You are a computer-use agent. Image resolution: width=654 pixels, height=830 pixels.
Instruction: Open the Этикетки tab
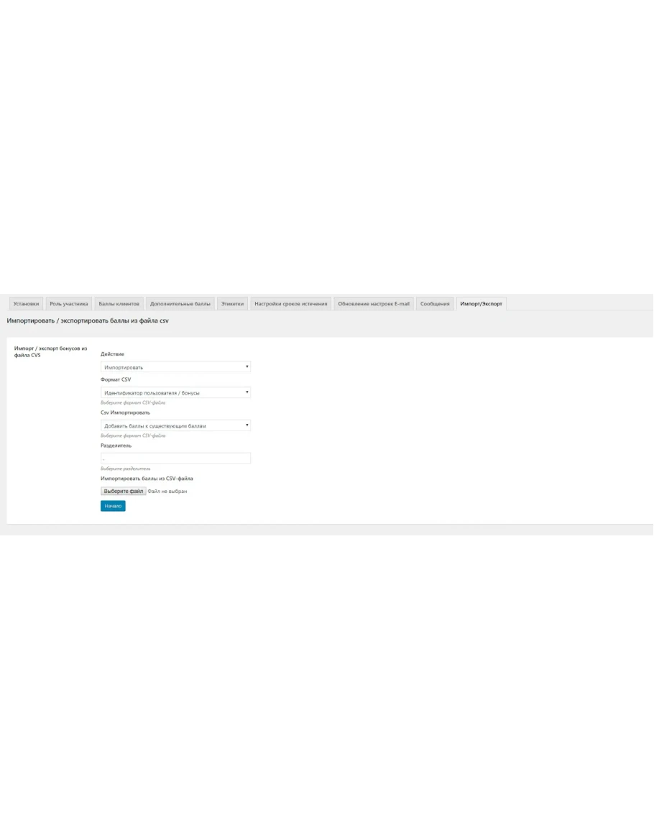pos(233,304)
